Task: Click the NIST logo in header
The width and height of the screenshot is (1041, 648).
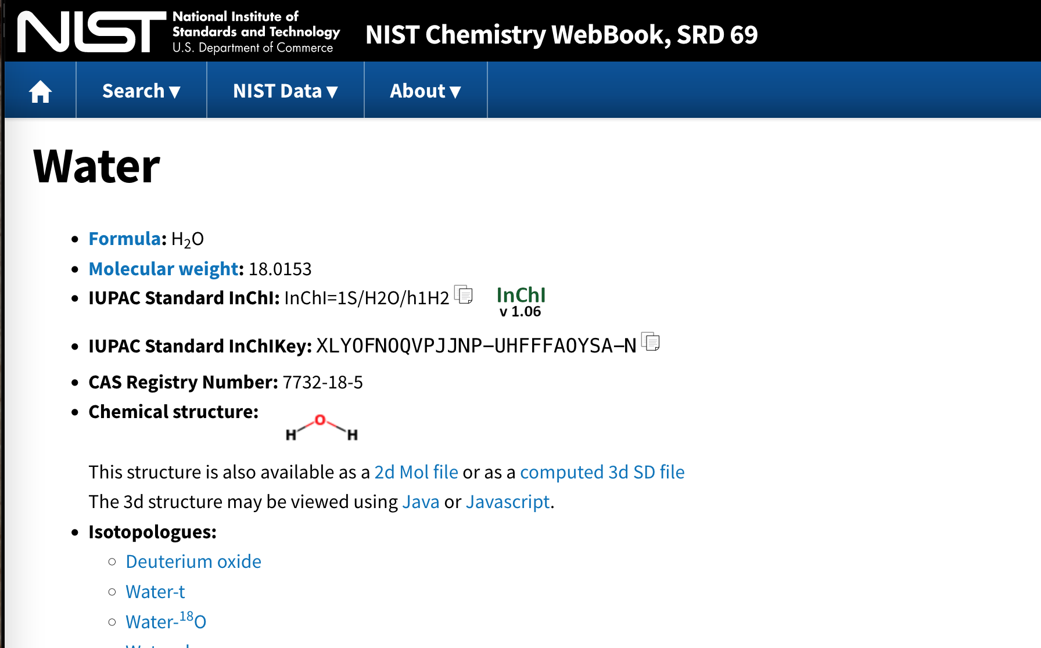Action: pyautogui.click(x=92, y=32)
